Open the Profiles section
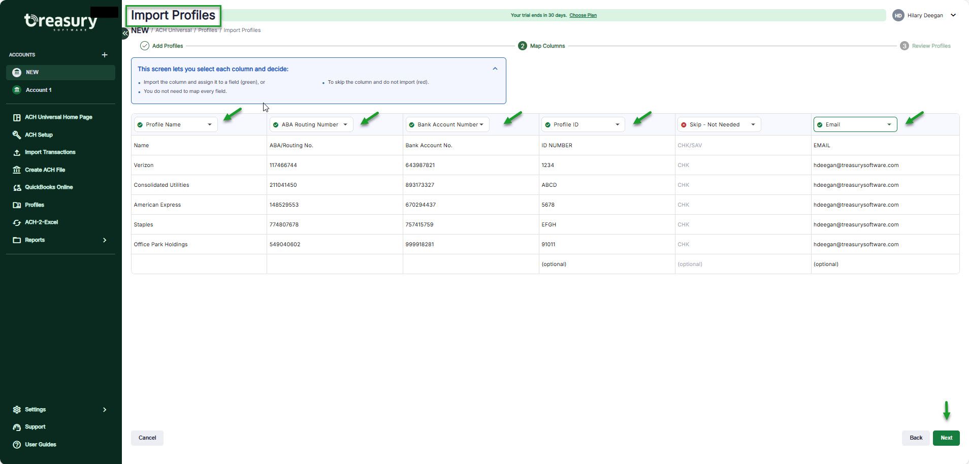Image resolution: width=969 pixels, height=464 pixels. (x=35, y=205)
